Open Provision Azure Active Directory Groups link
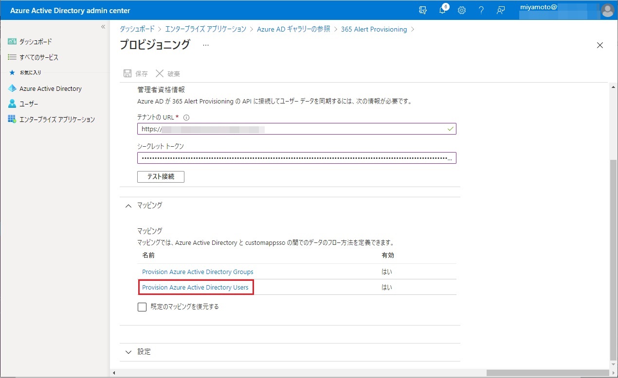The image size is (618, 378). pos(198,272)
